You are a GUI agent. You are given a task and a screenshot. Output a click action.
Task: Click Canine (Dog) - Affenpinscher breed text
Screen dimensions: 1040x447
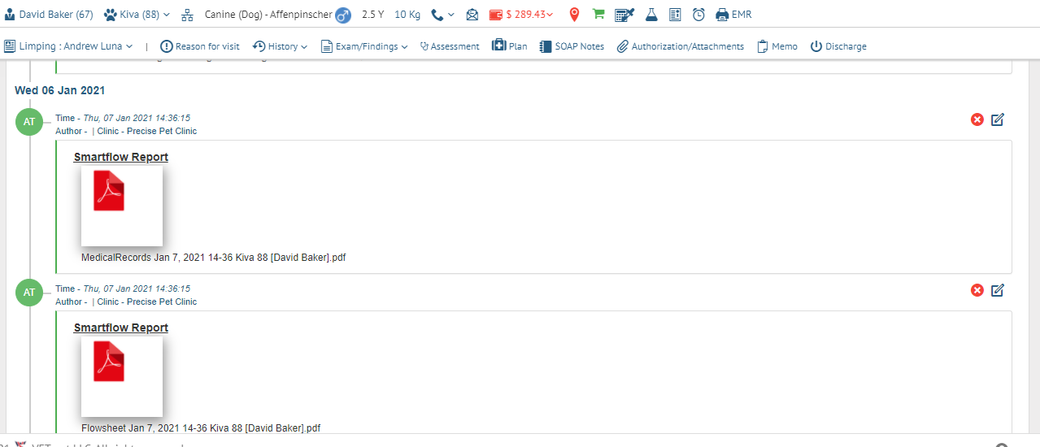268,15
